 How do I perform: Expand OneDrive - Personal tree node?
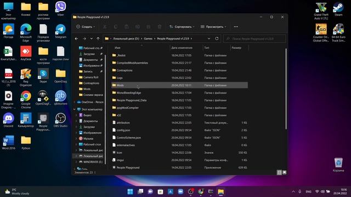(75, 102)
